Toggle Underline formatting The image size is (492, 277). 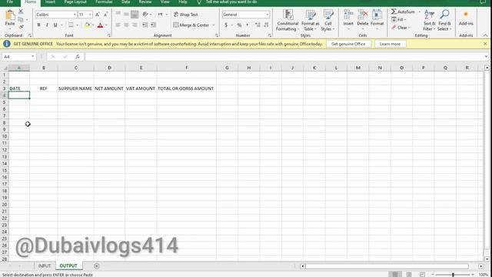tap(55, 25)
